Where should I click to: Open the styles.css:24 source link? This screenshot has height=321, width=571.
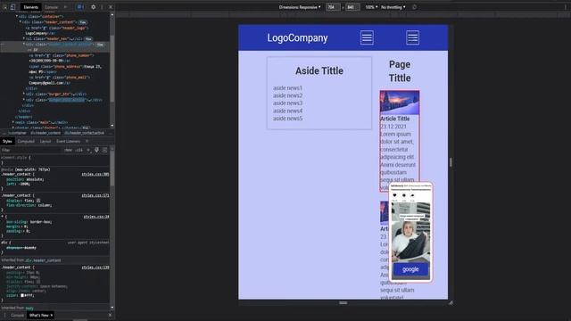[96, 217]
